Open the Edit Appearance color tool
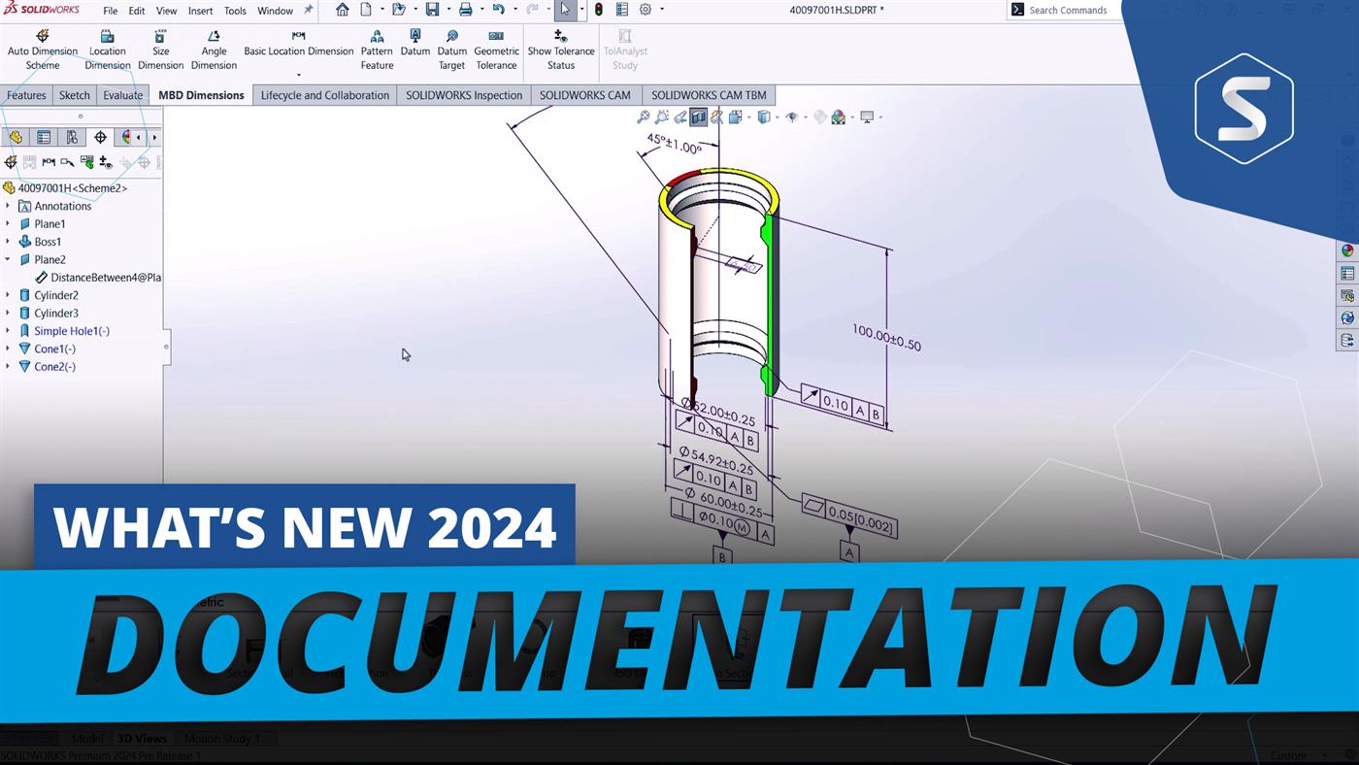Viewport: 1359px width, 765px height. pyautogui.click(x=837, y=116)
